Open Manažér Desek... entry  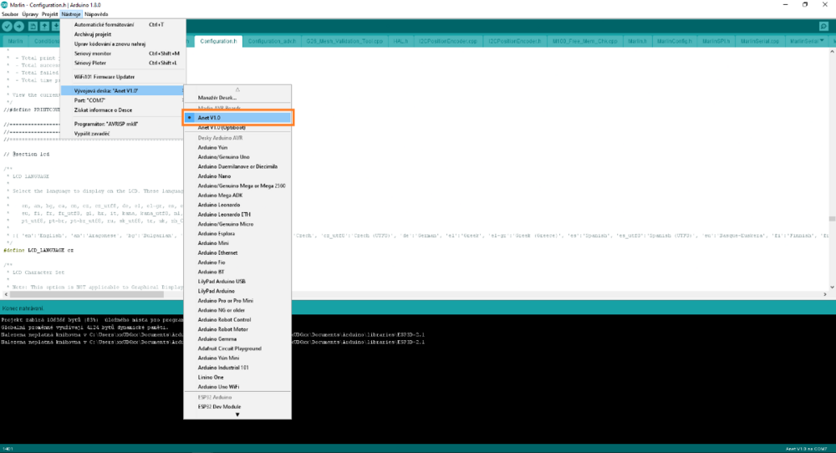[237, 98]
